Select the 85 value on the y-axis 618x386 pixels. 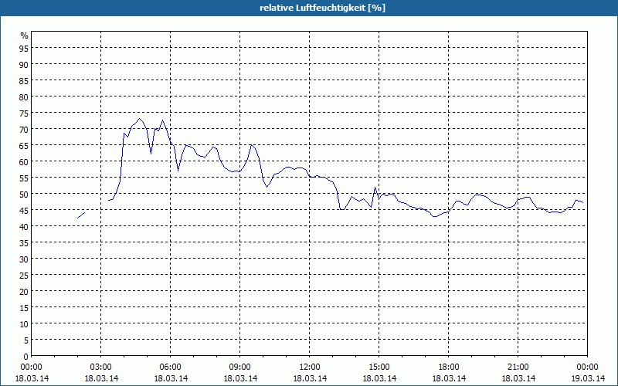coord(24,80)
